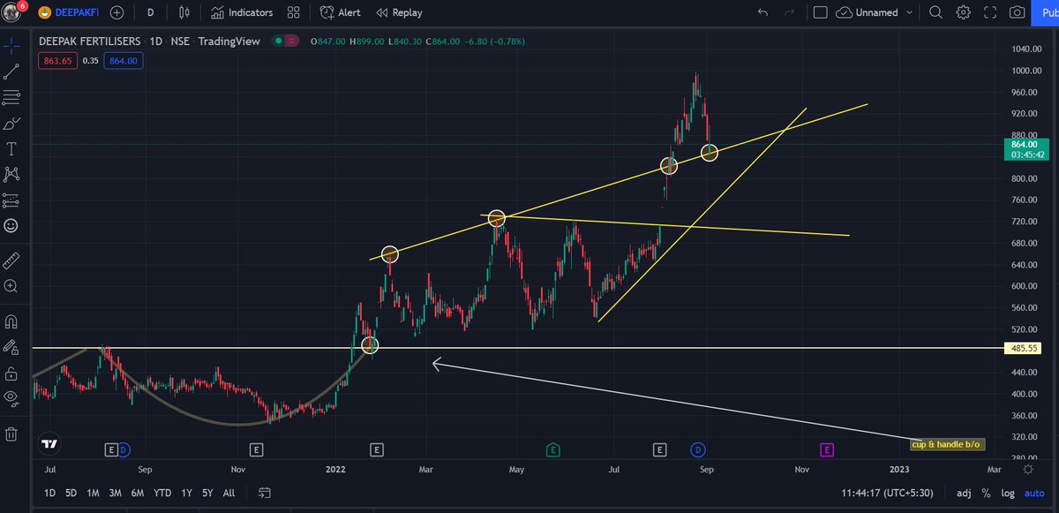Open the Fibonacci and Gann tools

11,97
